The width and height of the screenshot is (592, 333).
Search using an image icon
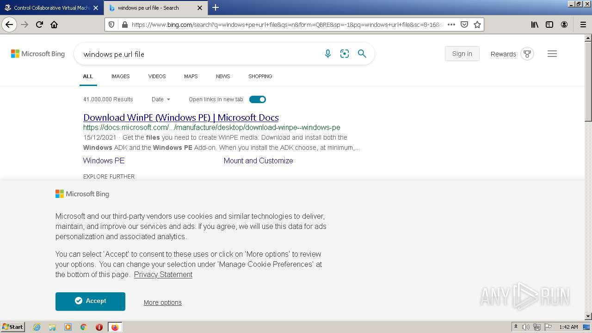pyautogui.click(x=345, y=54)
